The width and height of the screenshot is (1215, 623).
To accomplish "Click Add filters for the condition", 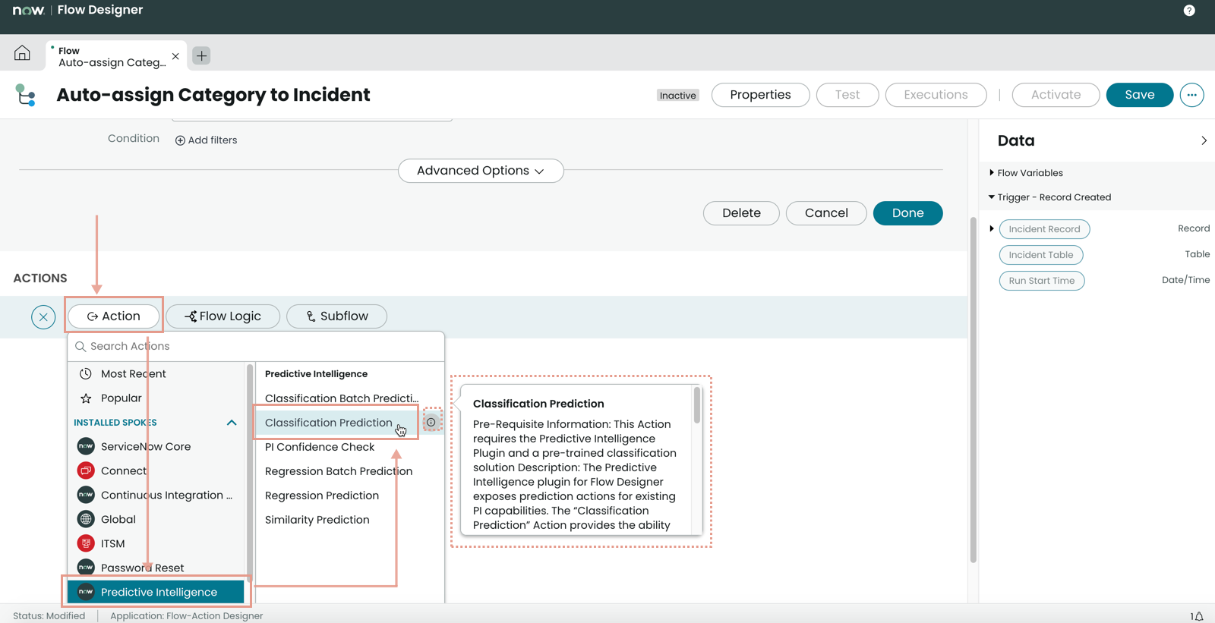I will [207, 140].
